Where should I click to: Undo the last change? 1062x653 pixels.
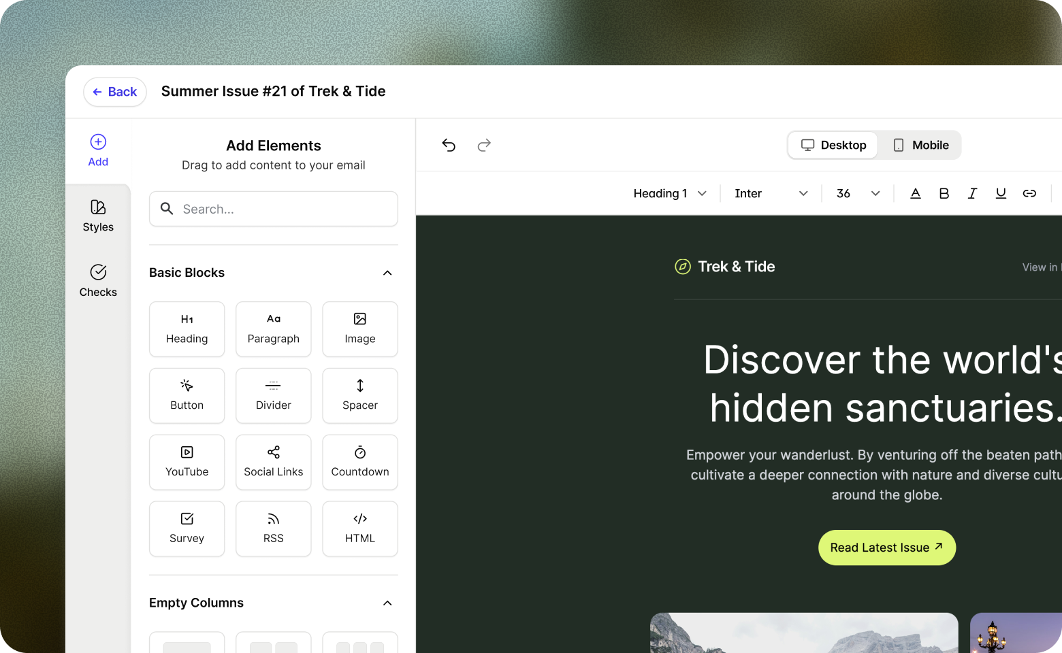pos(449,145)
